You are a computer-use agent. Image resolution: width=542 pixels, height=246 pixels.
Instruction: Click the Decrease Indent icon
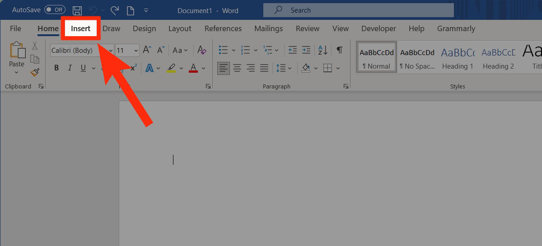tap(293, 50)
